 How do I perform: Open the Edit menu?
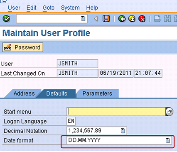pyautogui.click(x=32, y=8)
